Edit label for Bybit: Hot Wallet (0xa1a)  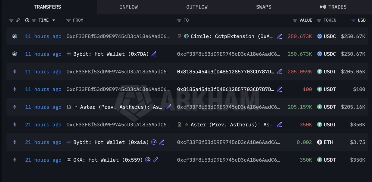(x=162, y=142)
